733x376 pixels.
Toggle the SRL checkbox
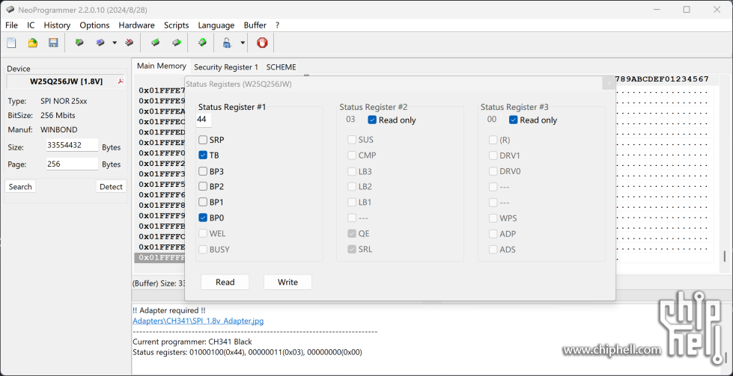coord(352,249)
